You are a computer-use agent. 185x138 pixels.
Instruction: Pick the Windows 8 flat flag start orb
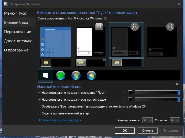click(91, 75)
